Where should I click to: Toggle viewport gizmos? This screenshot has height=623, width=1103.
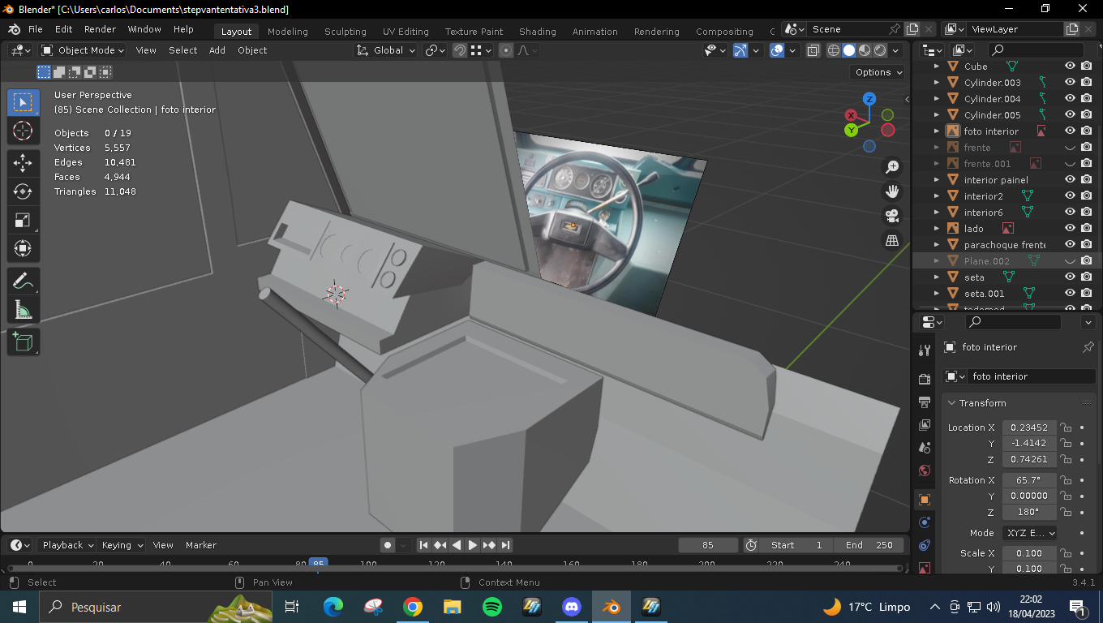(740, 50)
